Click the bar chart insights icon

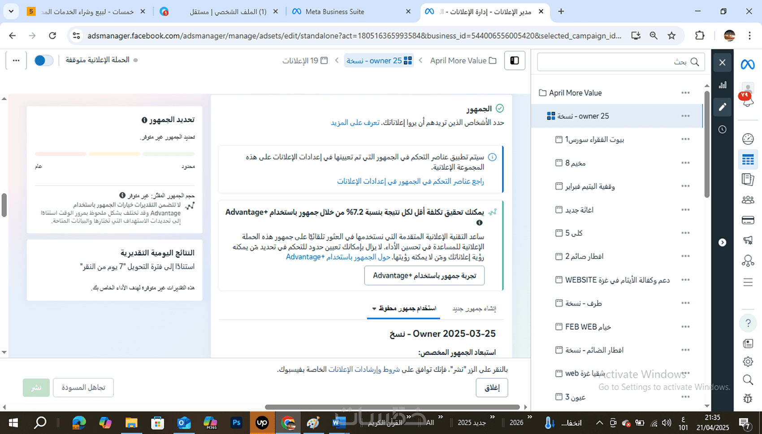coord(723,85)
